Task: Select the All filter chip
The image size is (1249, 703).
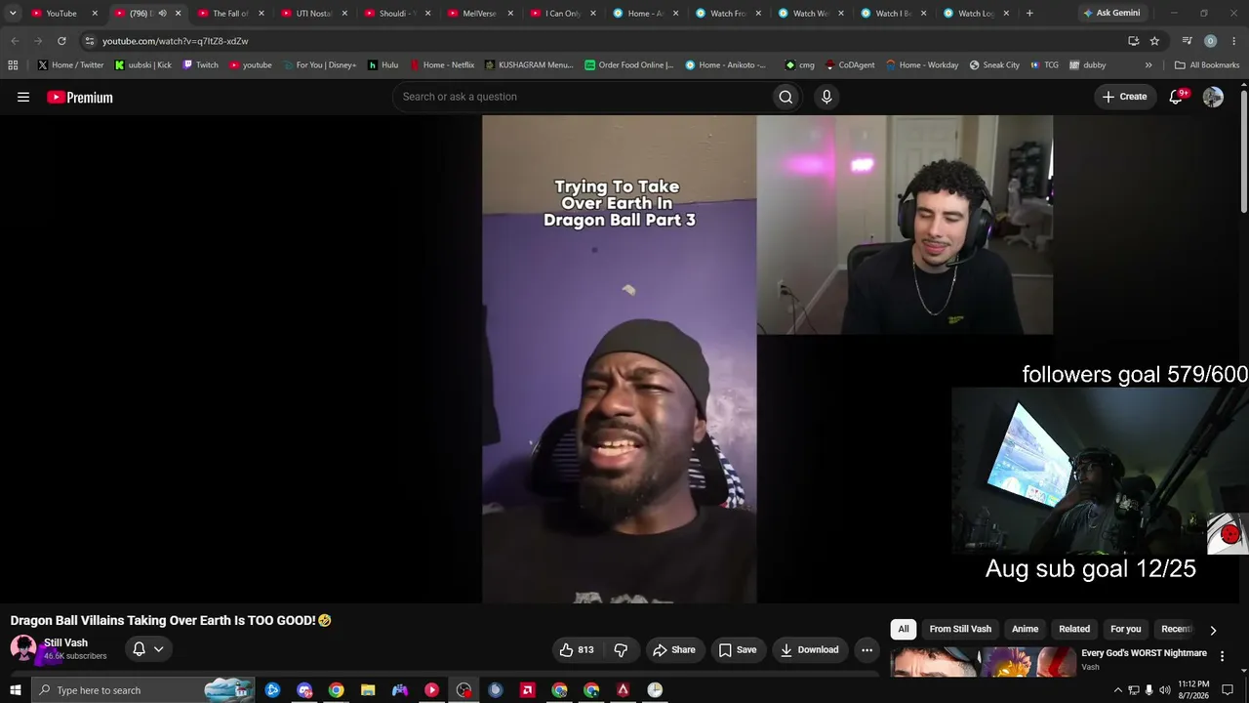Action: tap(904, 630)
